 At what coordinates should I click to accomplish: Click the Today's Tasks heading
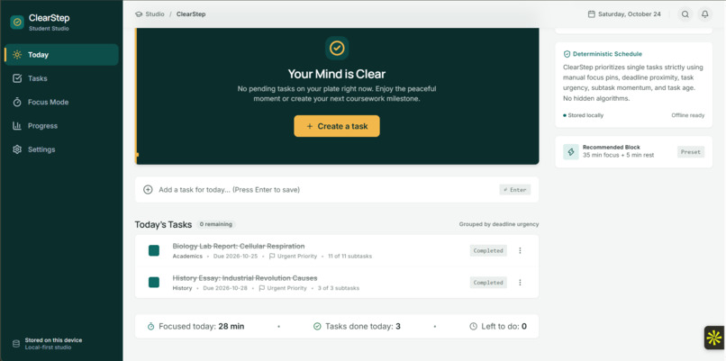coord(163,224)
